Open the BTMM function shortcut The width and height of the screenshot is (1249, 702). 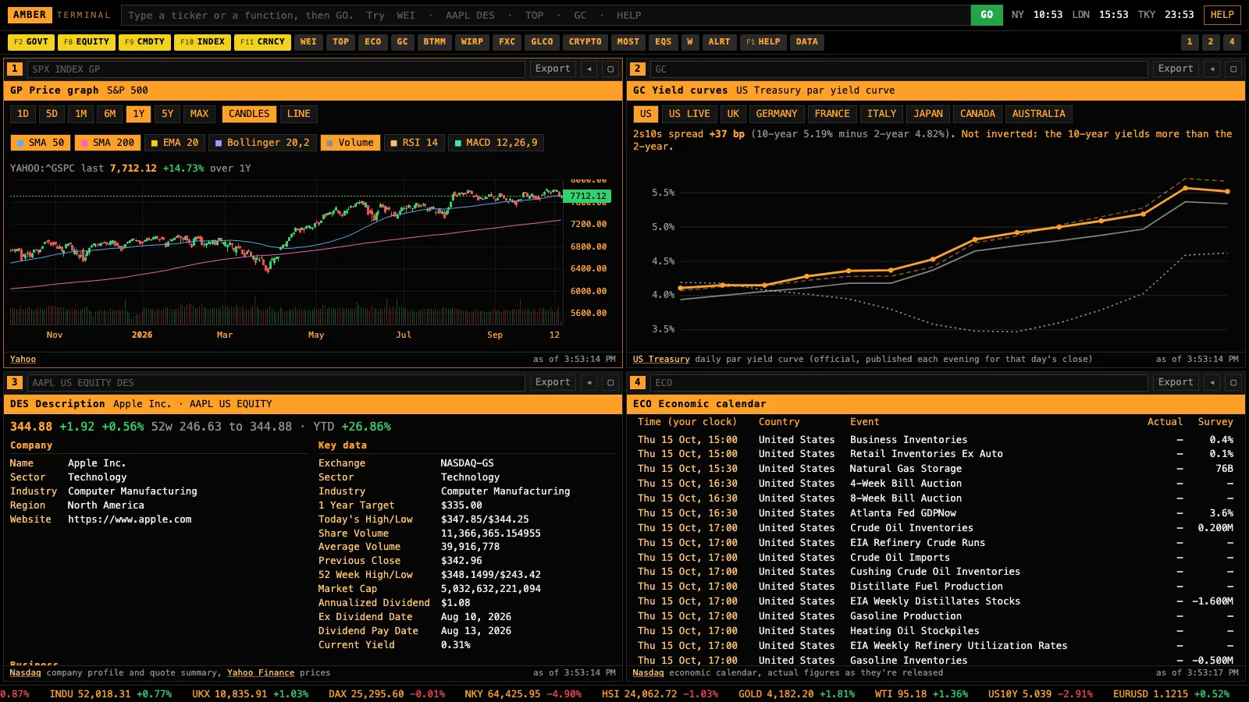tap(435, 42)
